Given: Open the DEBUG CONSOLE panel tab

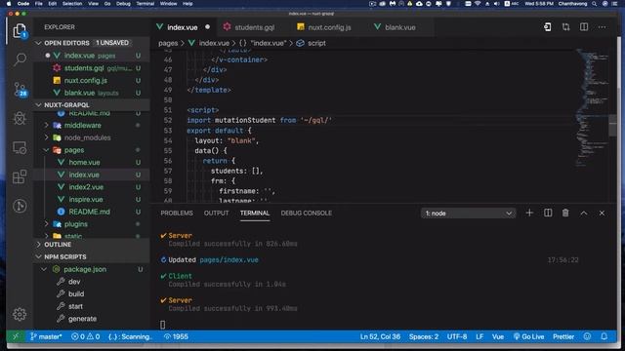Looking at the screenshot, I should click(306, 214).
